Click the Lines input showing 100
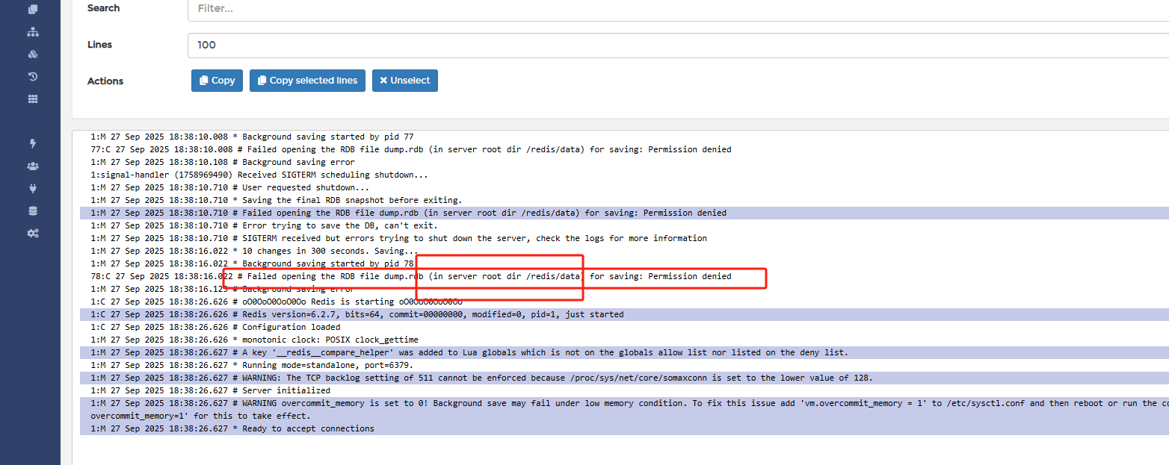Viewport: 1169px width, 465px height. (x=678, y=45)
